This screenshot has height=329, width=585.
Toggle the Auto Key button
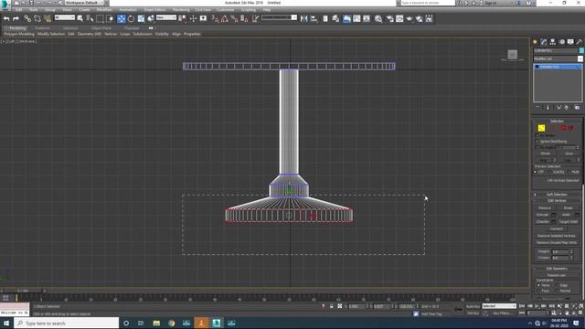473,306
